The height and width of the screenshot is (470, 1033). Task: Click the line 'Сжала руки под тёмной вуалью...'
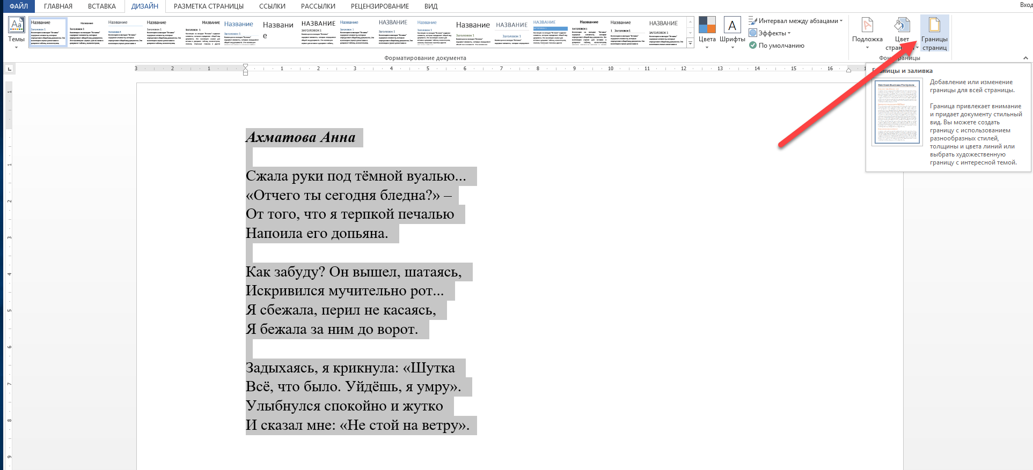pyautogui.click(x=356, y=176)
